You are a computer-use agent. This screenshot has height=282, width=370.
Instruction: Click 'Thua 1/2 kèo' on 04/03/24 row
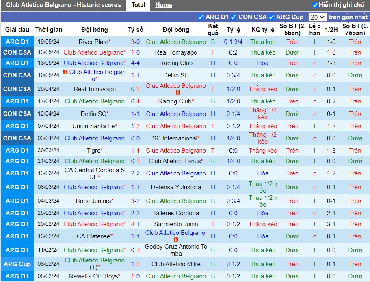(x=263, y=201)
